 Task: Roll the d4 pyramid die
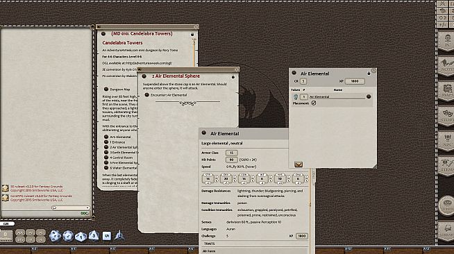[119, 236]
